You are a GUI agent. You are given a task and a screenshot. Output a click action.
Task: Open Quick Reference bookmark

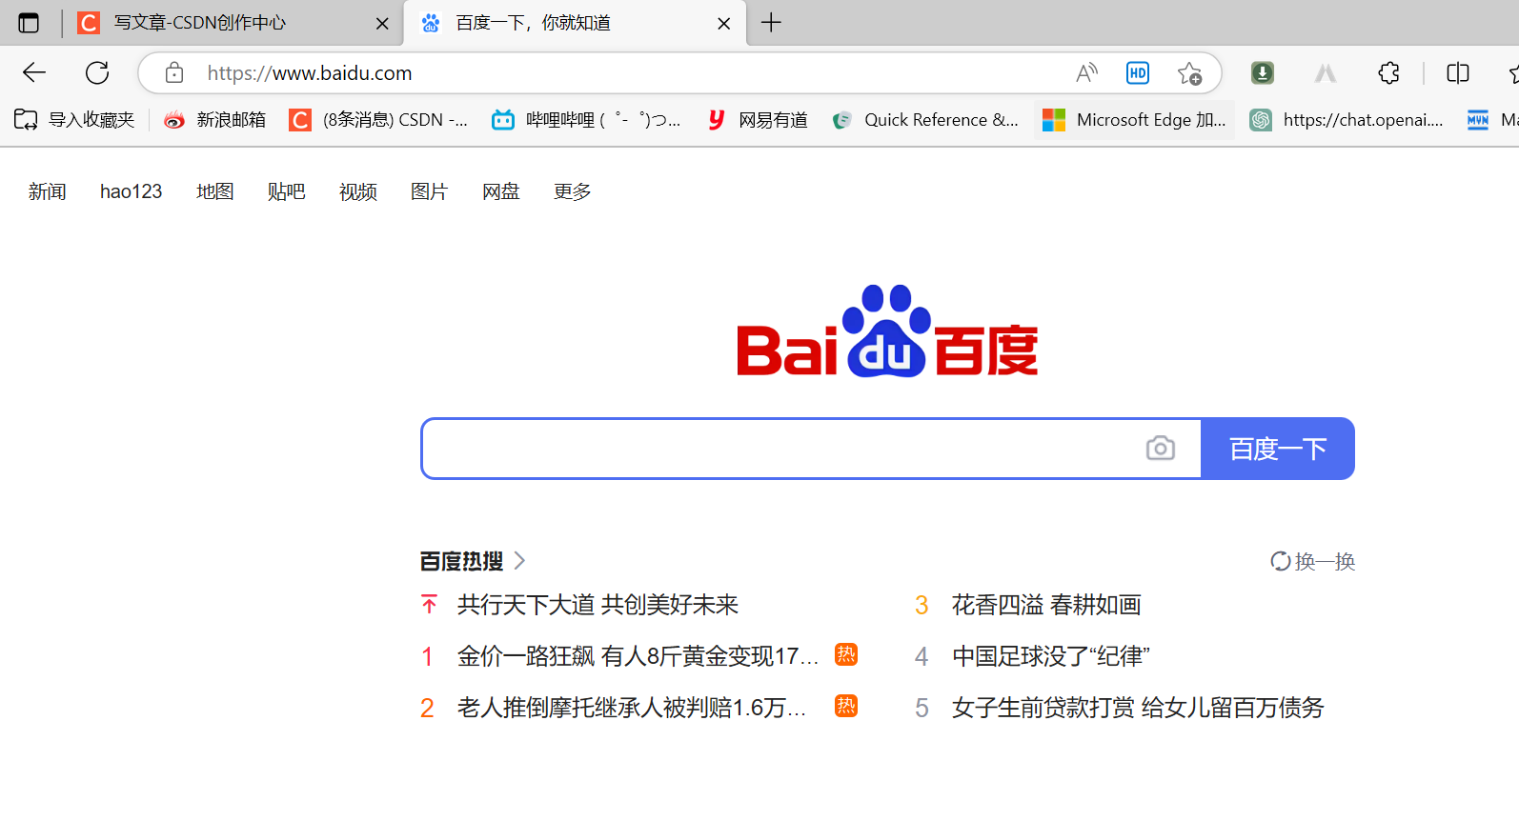[x=925, y=120]
